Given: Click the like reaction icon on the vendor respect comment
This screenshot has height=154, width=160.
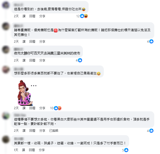Looking at the screenshot, I should point(151,41).
